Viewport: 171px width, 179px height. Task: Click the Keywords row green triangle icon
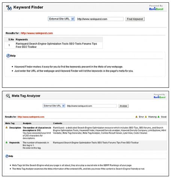click(7, 142)
